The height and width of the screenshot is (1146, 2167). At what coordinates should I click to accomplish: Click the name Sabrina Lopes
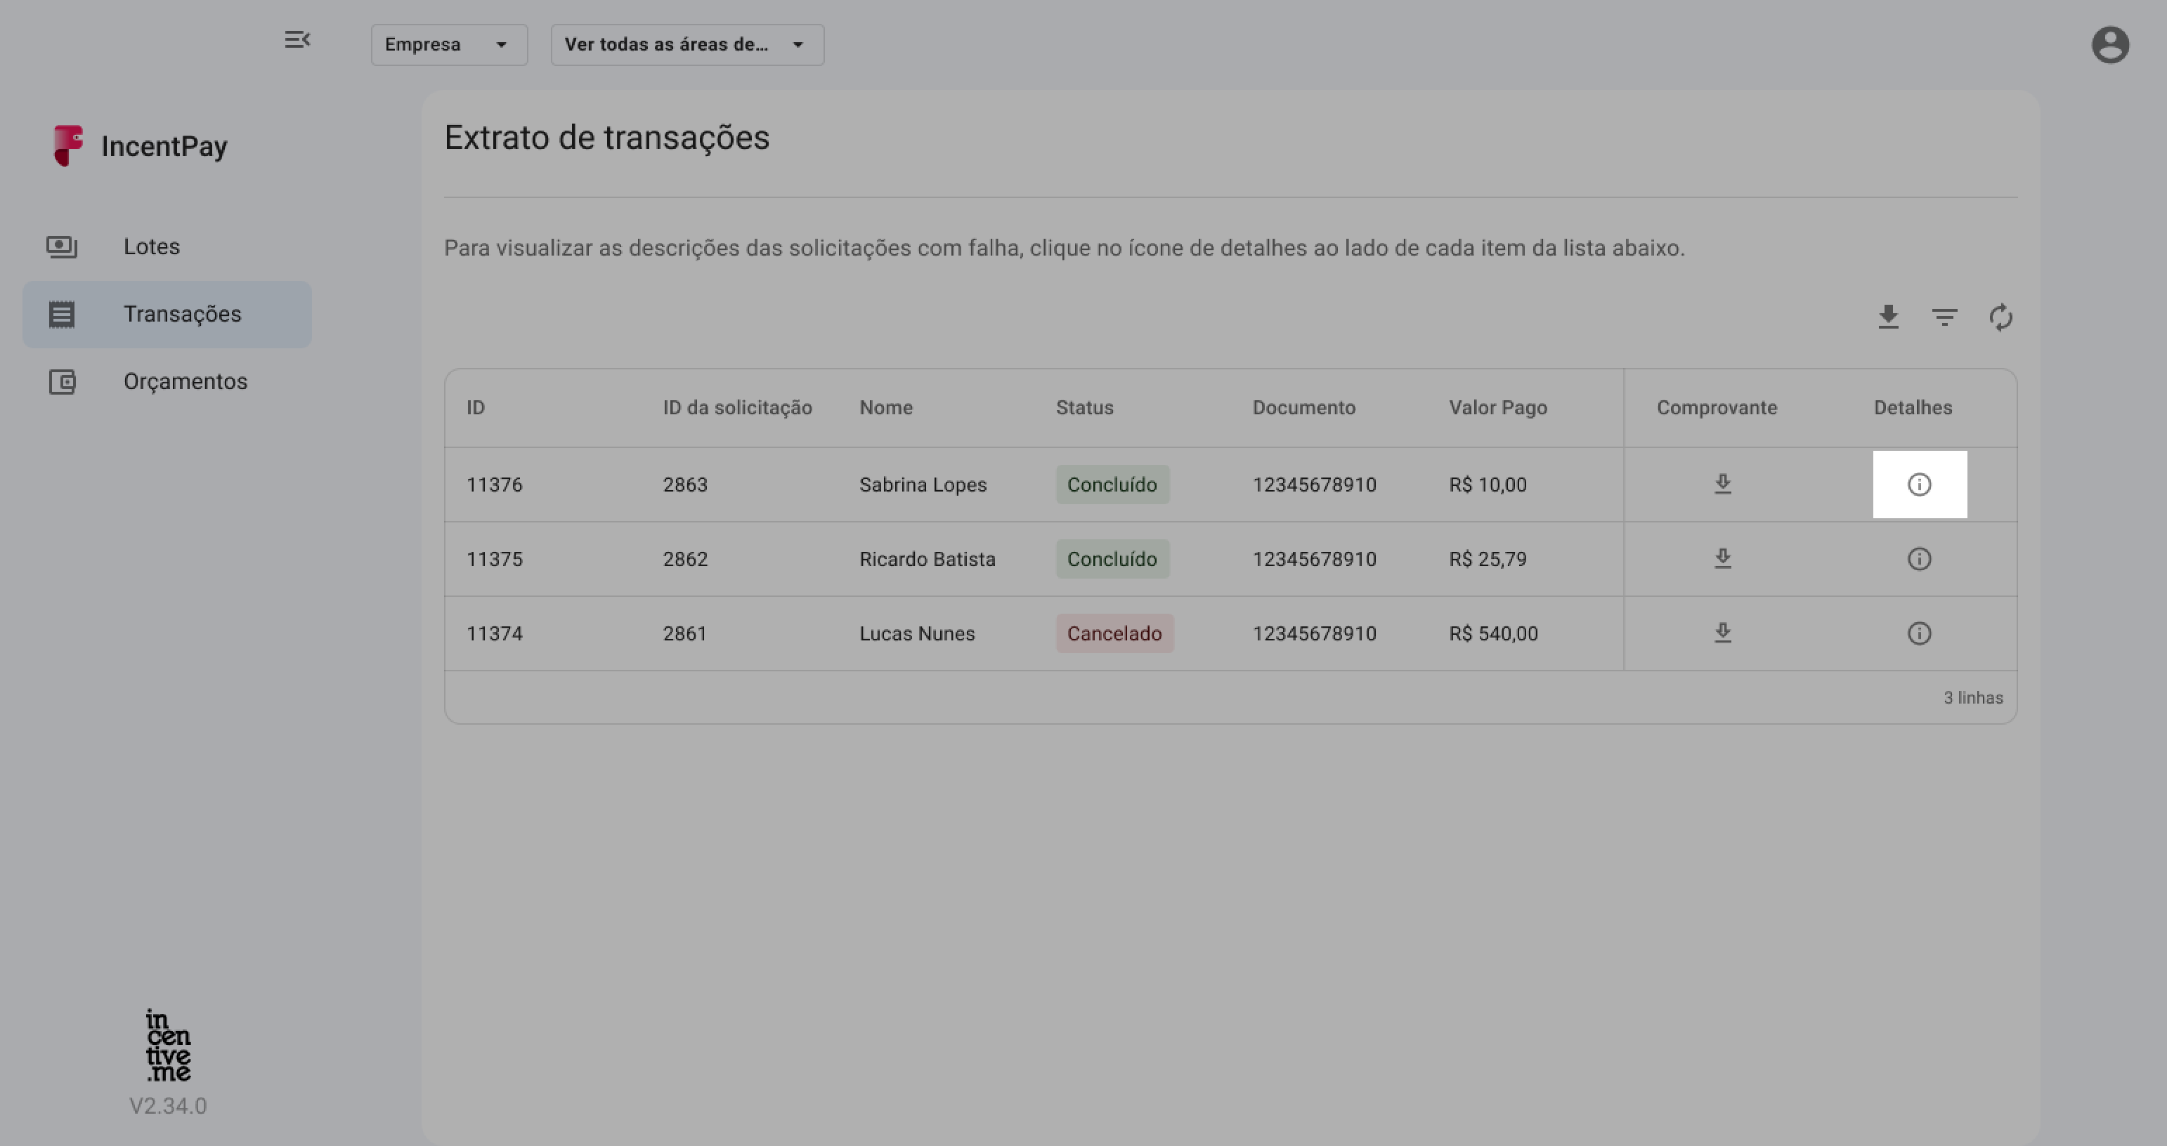tap(923, 485)
